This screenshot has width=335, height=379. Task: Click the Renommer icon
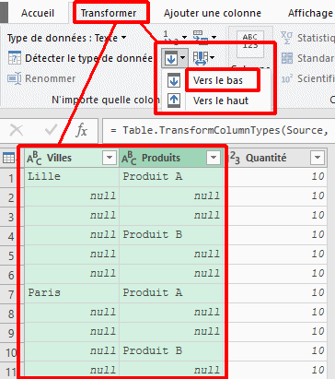pyautogui.click(x=15, y=78)
